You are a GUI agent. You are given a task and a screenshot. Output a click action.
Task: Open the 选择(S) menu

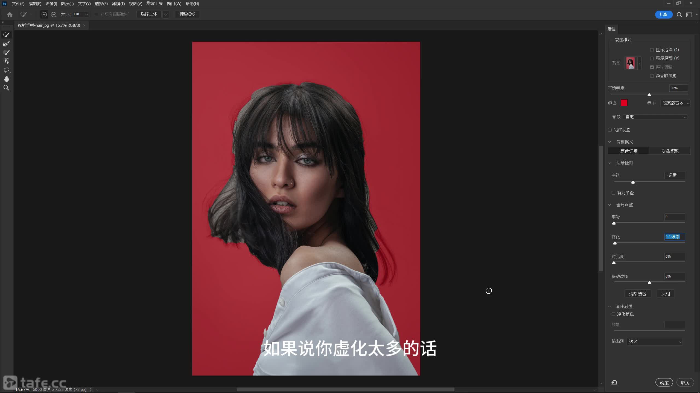click(x=101, y=4)
